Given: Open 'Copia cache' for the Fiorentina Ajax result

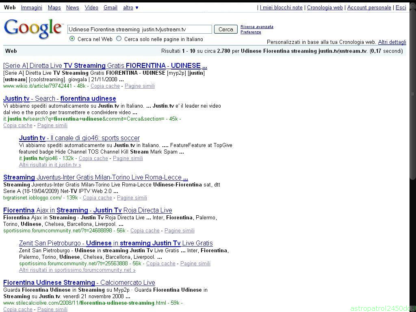Looking at the screenshot, I should (x=145, y=231).
